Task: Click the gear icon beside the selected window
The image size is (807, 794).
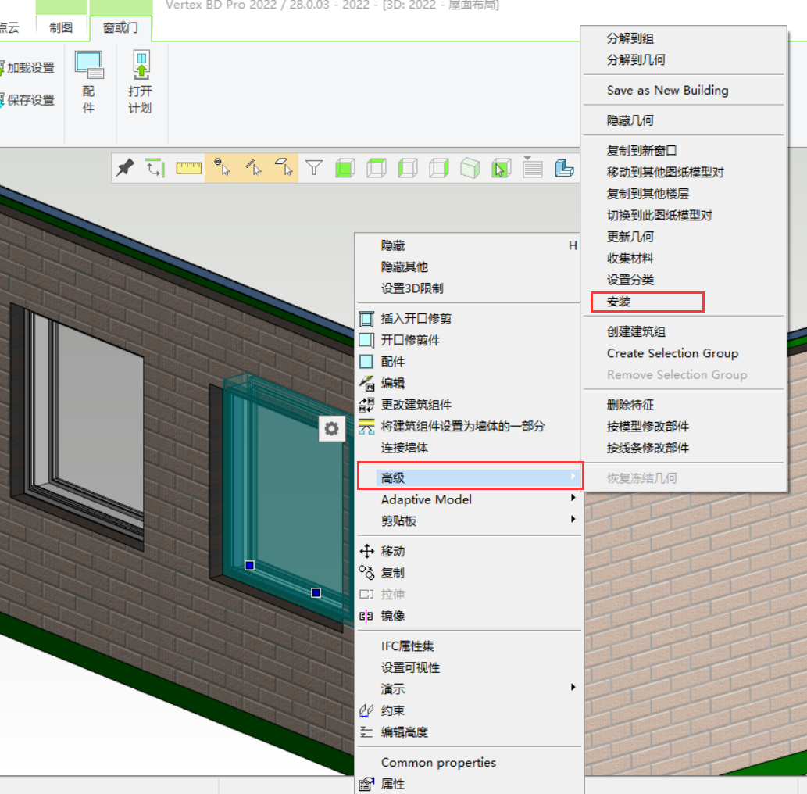Action: (x=331, y=428)
